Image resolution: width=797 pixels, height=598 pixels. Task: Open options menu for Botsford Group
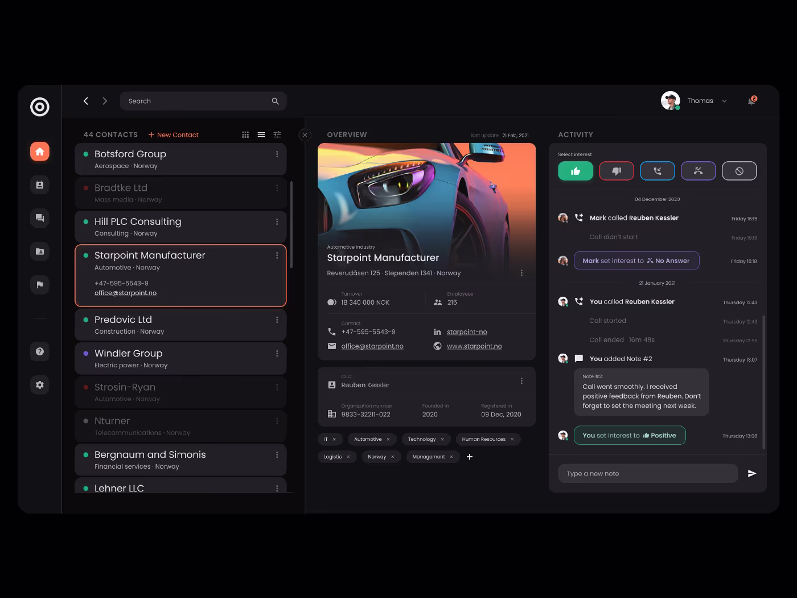click(x=277, y=154)
